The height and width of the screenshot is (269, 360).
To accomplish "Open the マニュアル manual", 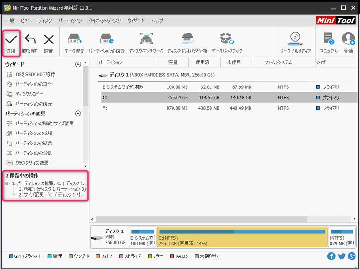I will click(329, 43).
